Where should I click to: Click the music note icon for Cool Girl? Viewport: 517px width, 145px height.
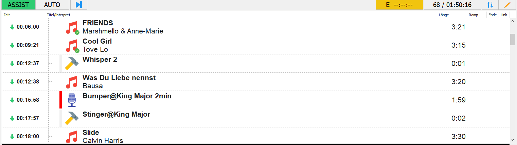[x=72, y=46]
